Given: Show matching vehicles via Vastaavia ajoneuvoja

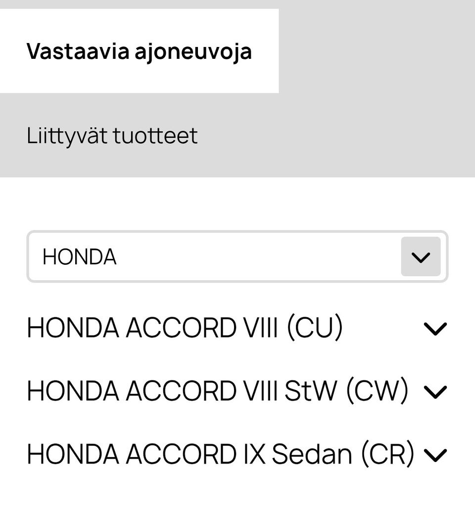Looking at the screenshot, I should [x=139, y=51].
